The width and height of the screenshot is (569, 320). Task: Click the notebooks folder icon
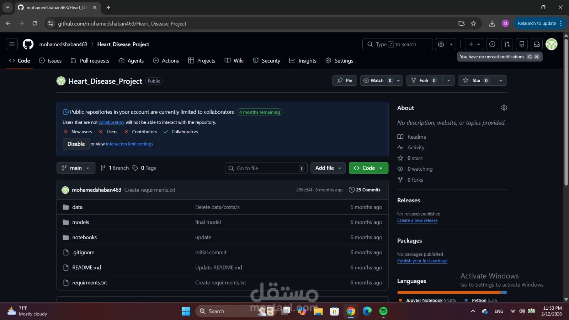pos(66,237)
